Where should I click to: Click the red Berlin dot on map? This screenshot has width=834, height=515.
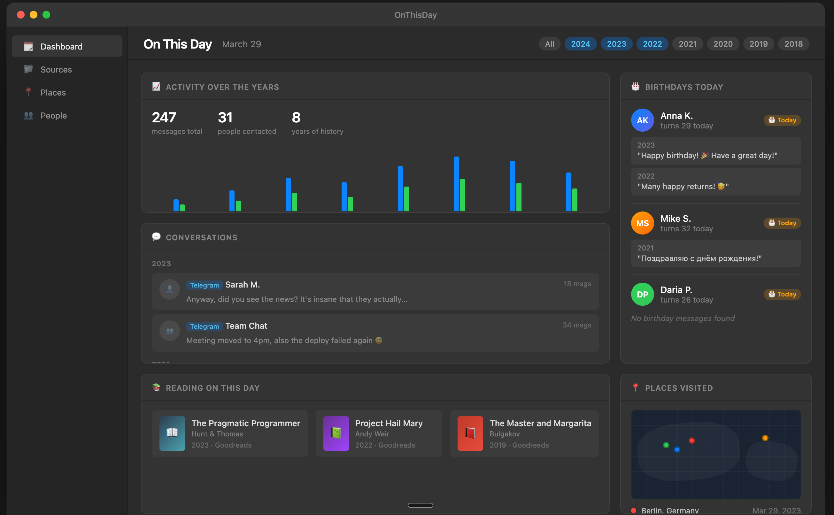point(691,441)
